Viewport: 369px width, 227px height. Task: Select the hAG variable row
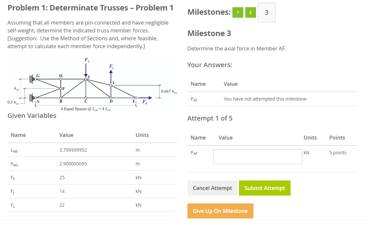pyautogui.click(x=92, y=163)
